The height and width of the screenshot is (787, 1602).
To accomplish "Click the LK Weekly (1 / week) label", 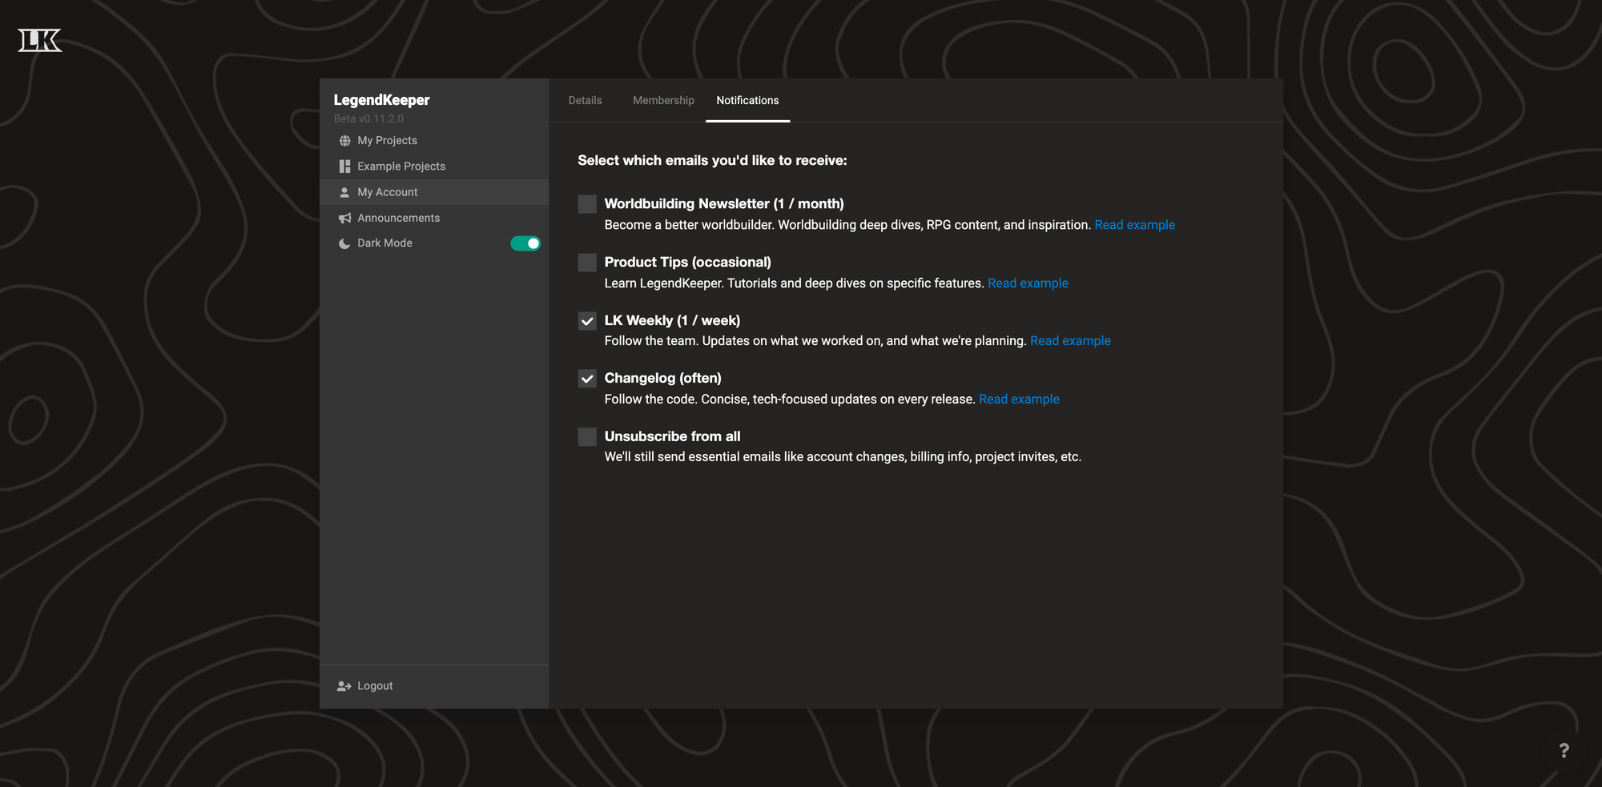I will [672, 321].
